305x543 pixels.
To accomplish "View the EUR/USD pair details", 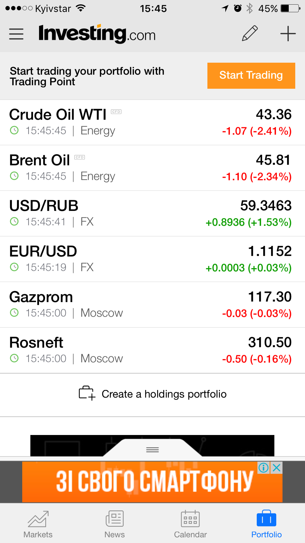I will [152, 259].
